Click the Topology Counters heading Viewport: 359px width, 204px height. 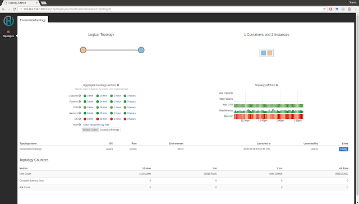[34, 160]
